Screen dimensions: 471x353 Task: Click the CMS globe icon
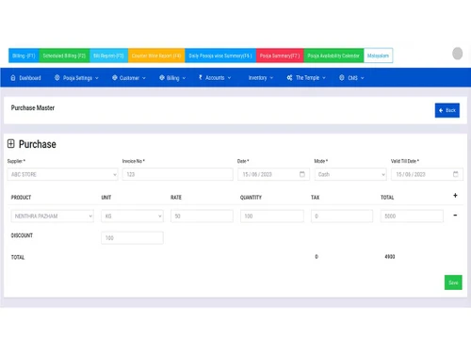click(342, 77)
